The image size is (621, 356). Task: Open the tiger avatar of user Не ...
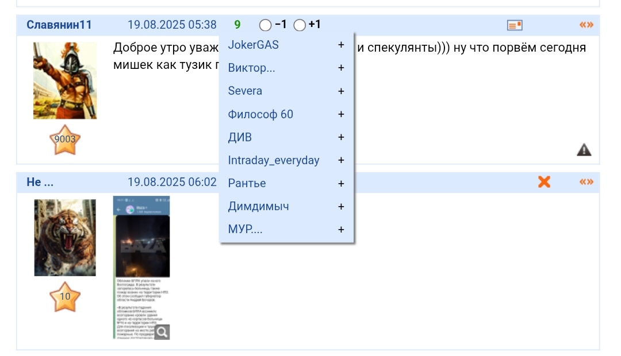pyautogui.click(x=65, y=238)
